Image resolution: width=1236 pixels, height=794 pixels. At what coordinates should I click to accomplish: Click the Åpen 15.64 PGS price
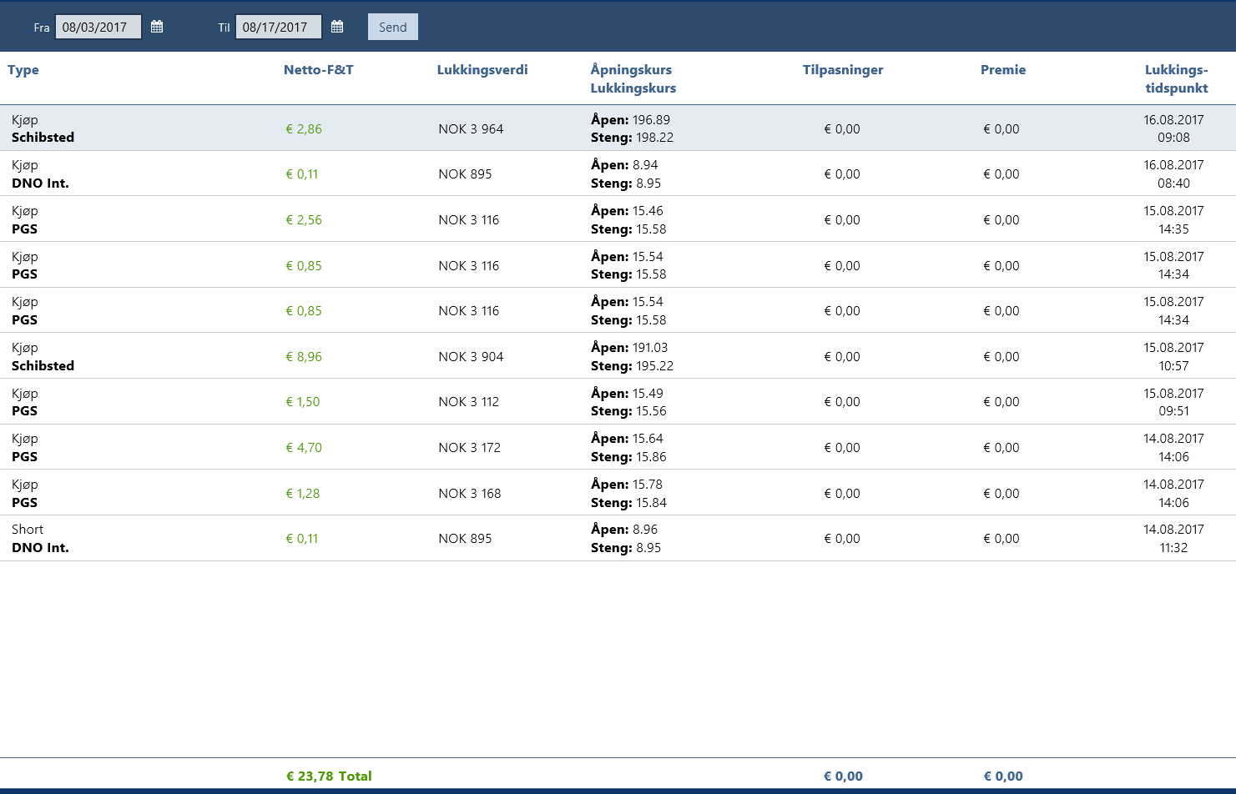point(627,439)
